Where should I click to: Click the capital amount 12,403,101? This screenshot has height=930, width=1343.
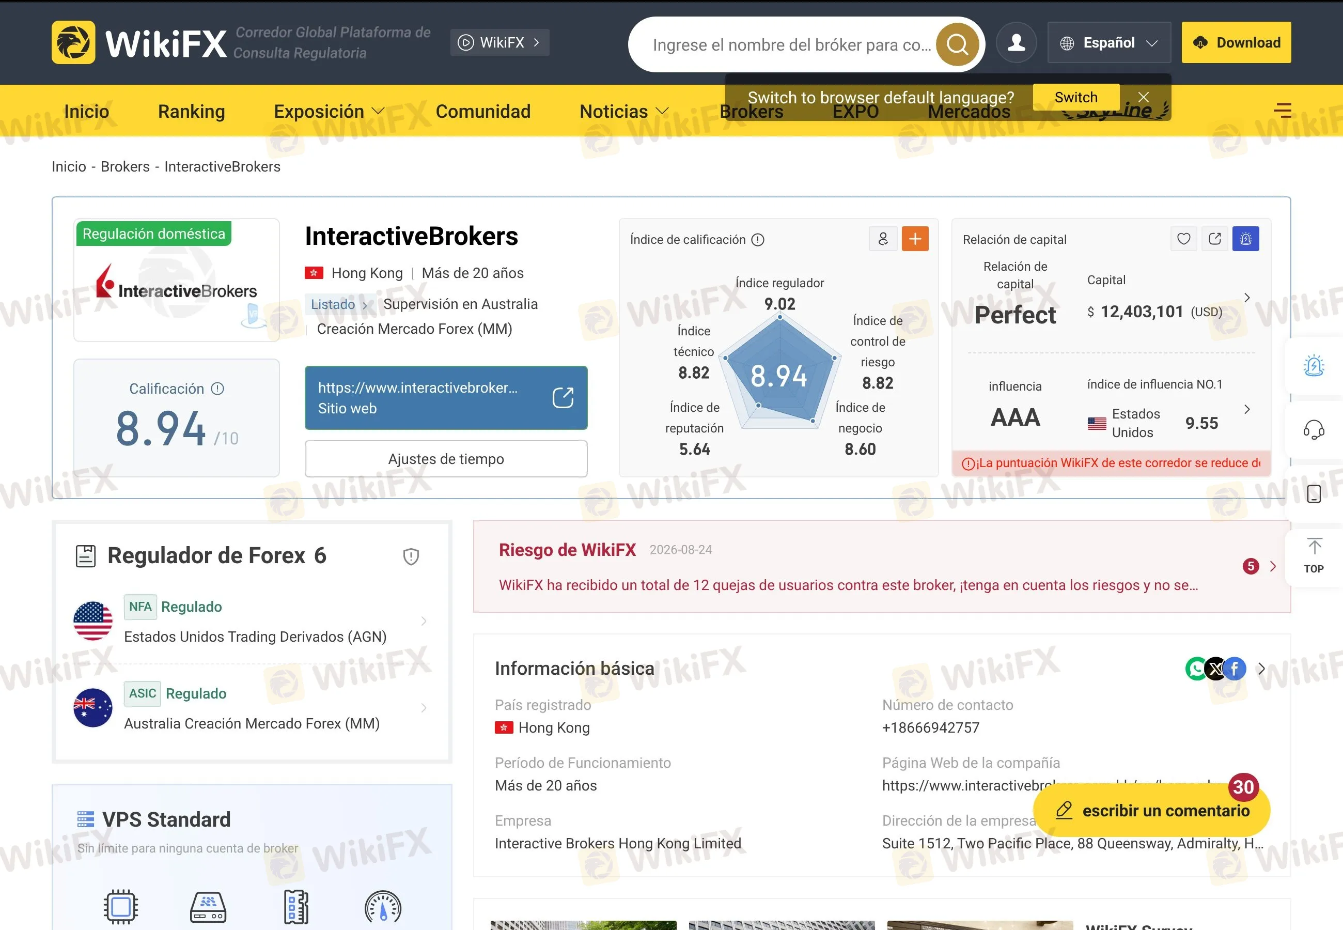click(1142, 312)
